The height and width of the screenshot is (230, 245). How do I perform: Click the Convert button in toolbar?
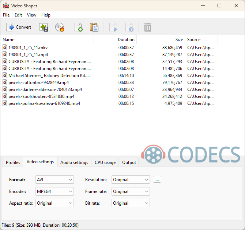click(x=19, y=27)
